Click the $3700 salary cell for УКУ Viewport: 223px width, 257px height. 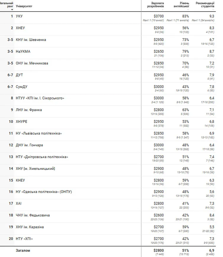(159, 16)
